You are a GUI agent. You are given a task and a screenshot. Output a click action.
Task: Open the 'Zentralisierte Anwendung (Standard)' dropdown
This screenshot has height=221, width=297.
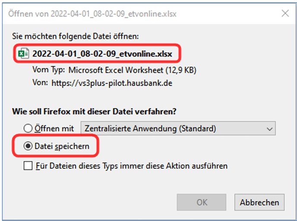(178, 128)
